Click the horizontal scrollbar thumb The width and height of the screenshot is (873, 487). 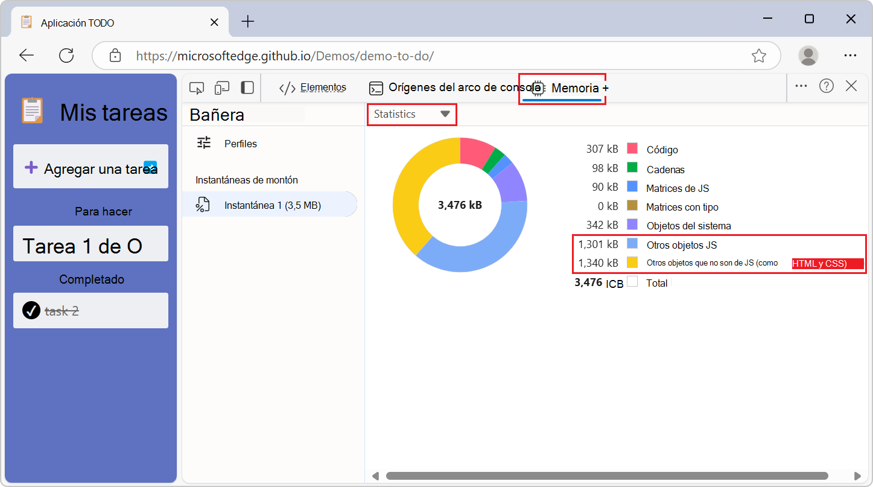point(607,476)
